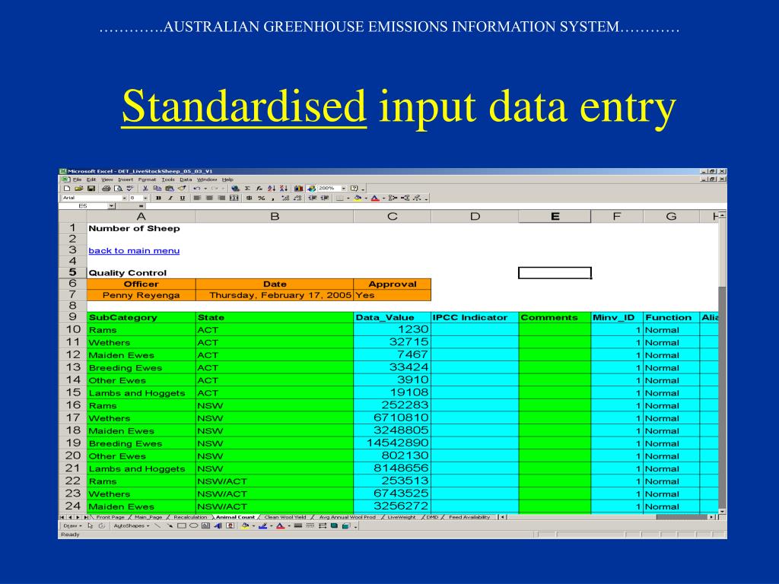Select row header 12

[x=72, y=354]
